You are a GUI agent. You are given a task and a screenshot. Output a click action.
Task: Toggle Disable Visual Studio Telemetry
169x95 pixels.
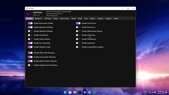coord(30,57)
